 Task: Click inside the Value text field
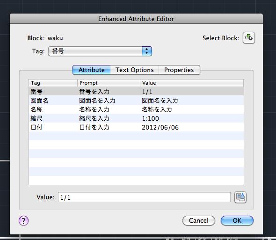[144, 197]
